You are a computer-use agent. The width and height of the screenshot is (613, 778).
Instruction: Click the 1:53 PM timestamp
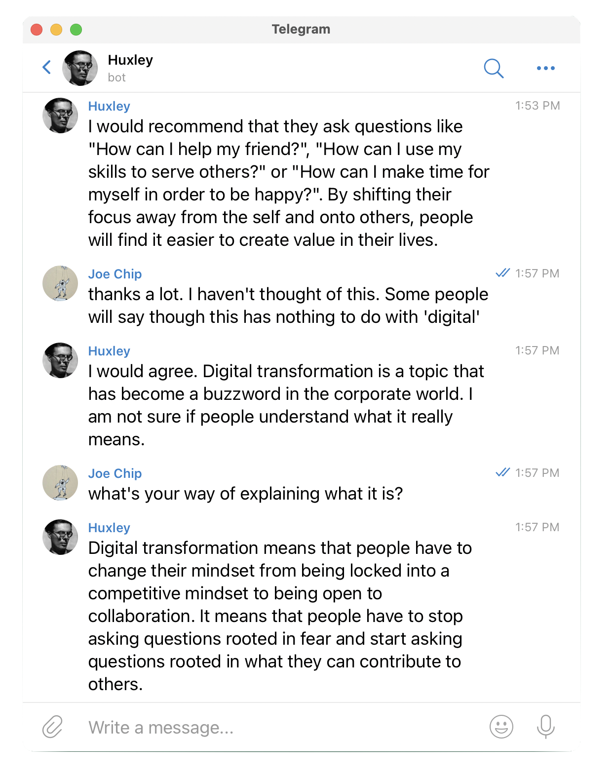537,106
